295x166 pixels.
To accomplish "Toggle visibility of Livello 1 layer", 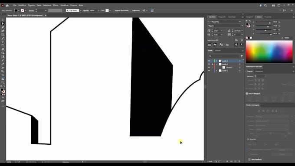I will [209, 71].
